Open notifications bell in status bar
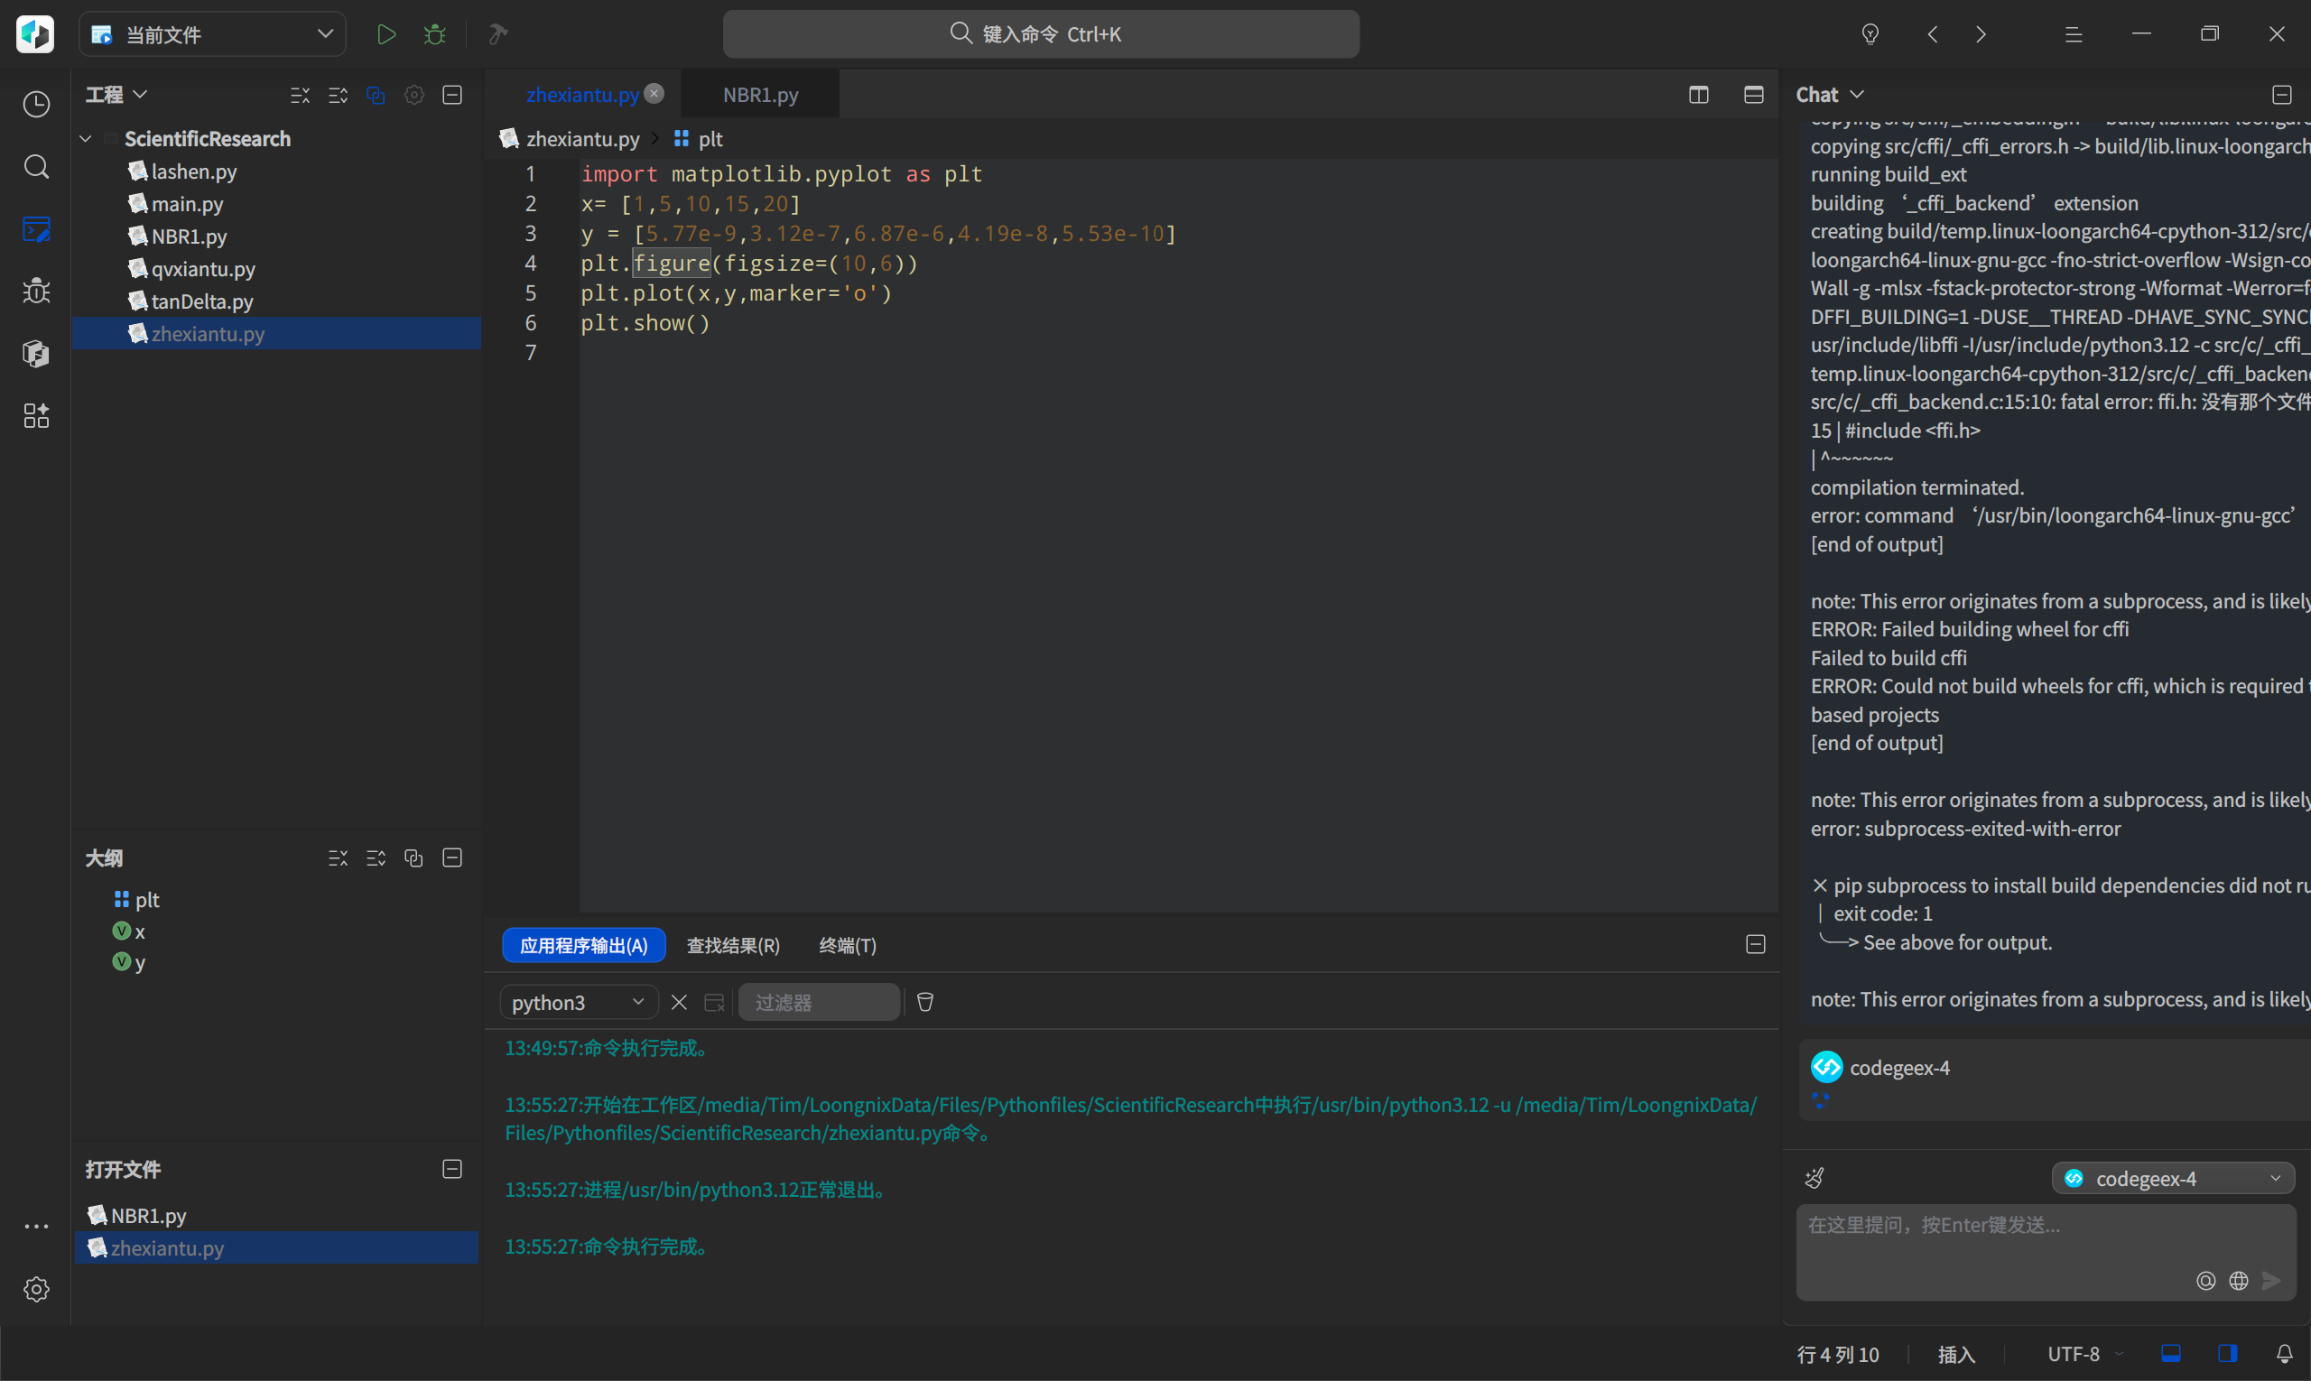 (x=2284, y=1354)
